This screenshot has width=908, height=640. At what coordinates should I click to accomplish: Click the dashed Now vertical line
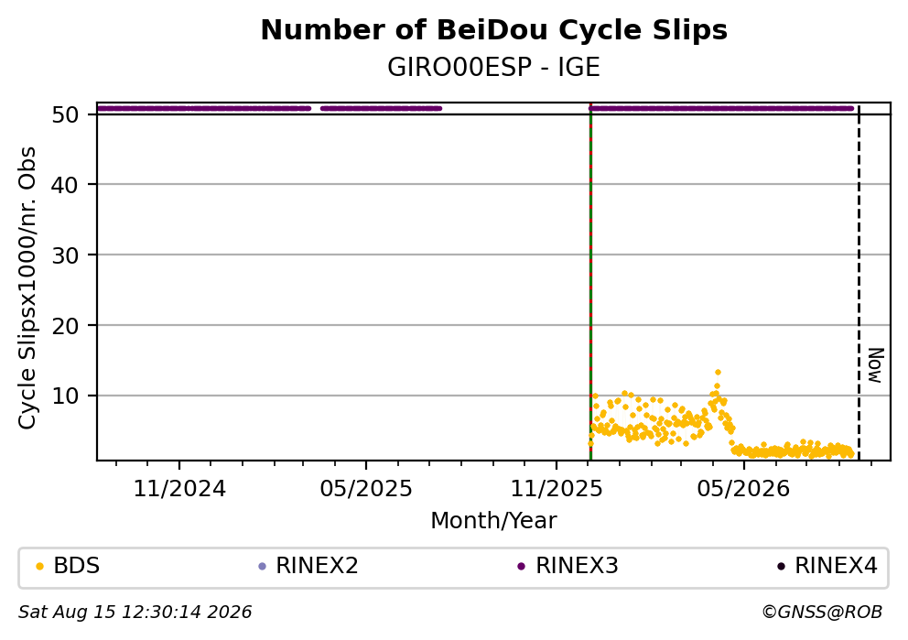coord(859,282)
